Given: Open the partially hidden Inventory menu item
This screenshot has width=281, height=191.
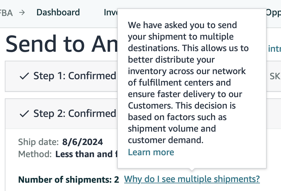Looking at the screenshot, I should (110, 12).
